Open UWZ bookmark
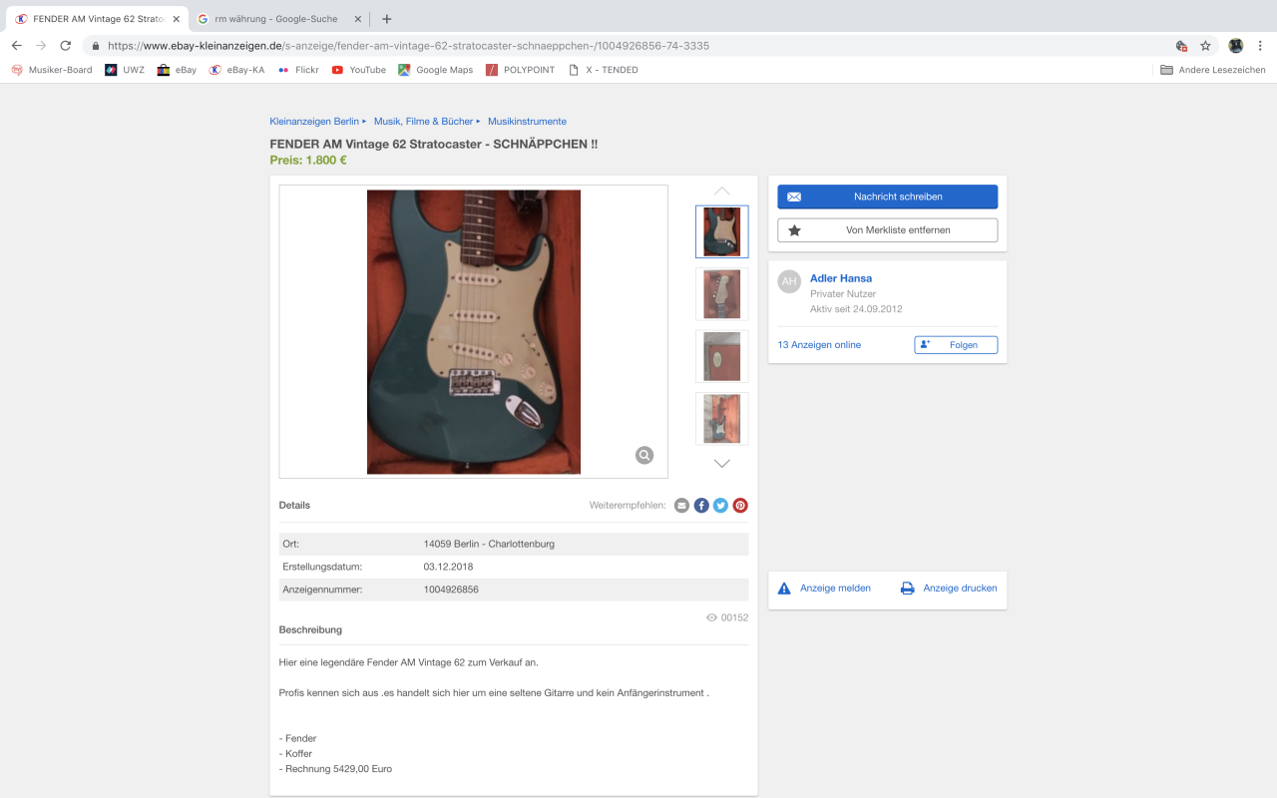Image resolution: width=1277 pixels, height=798 pixels. (125, 70)
